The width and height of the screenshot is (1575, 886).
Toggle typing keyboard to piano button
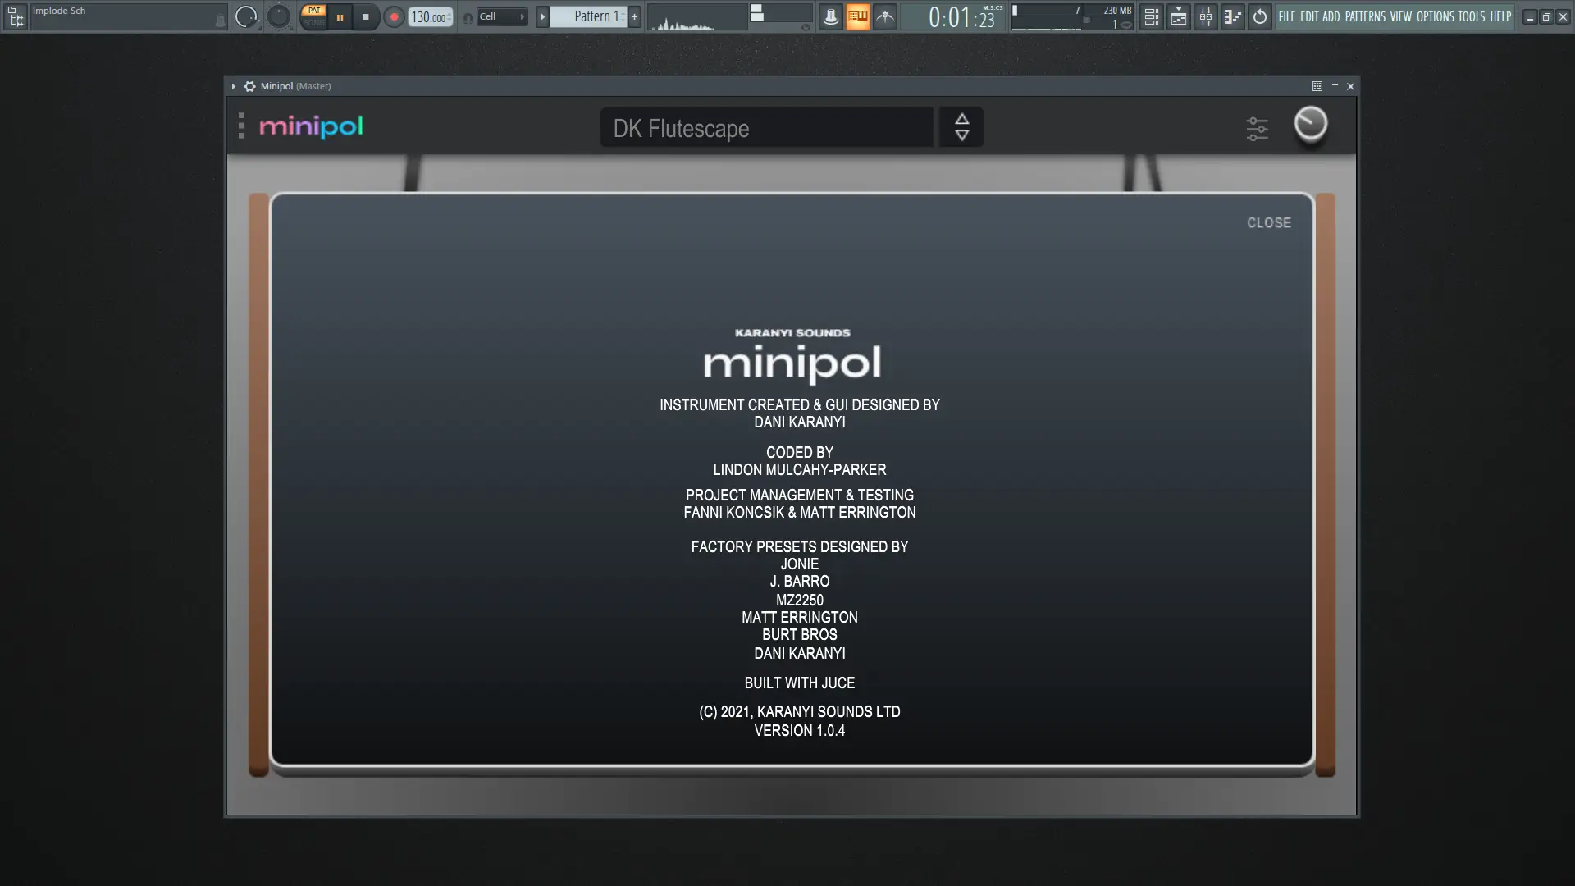click(x=857, y=16)
